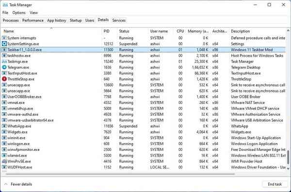Sort by the Memory column header
This screenshot has height=192, width=291.
[198, 31]
